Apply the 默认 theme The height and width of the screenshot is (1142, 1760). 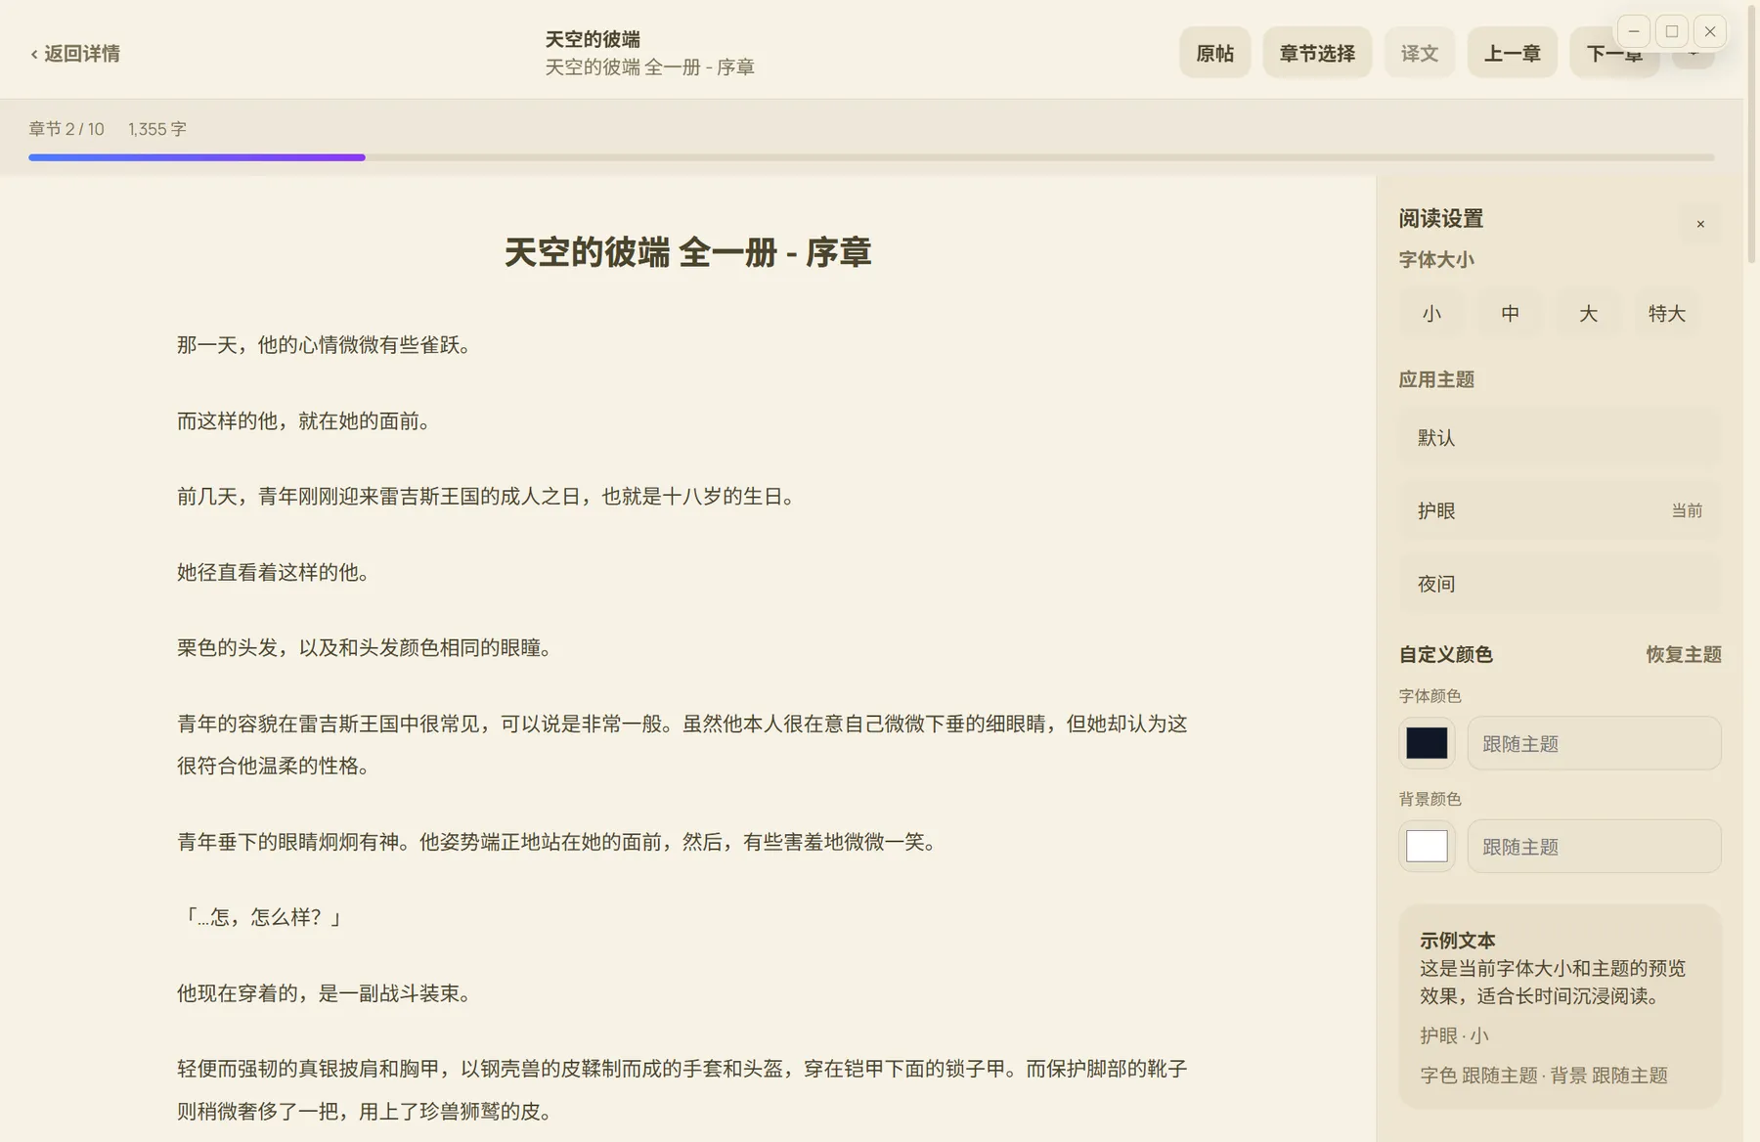pos(1559,438)
